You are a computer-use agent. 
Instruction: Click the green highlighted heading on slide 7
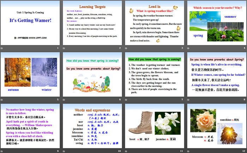155,59
